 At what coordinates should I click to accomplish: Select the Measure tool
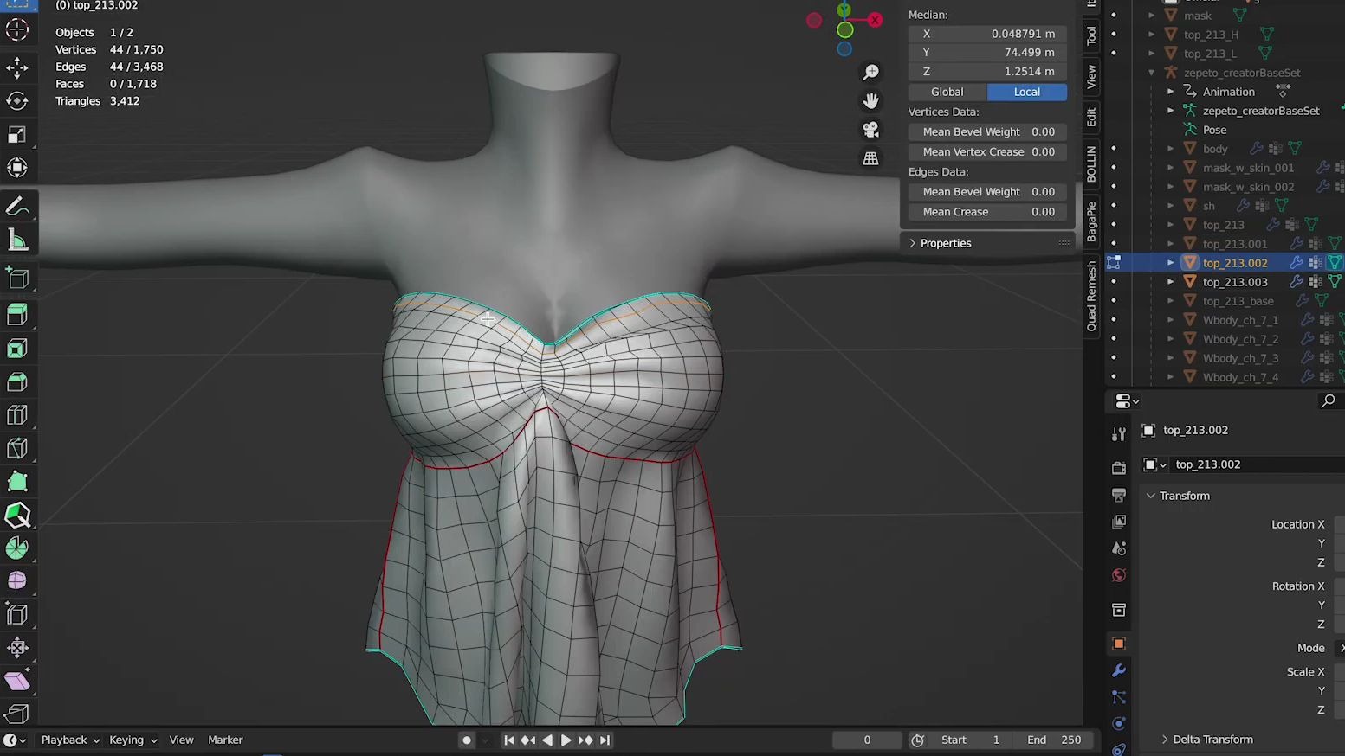[x=17, y=239]
